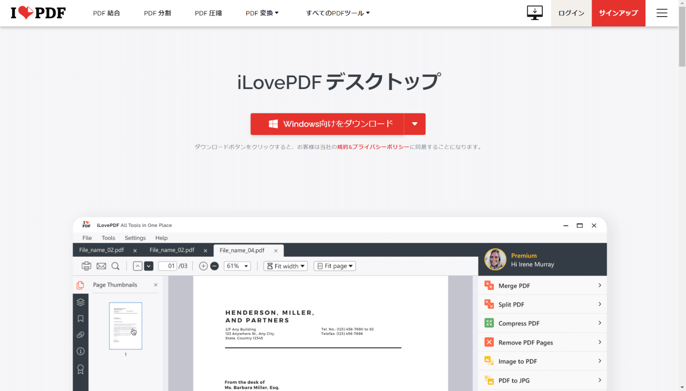Expand the Merge PDF row chevron
This screenshot has width=686, height=391.
pyautogui.click(x=600, y=285)
